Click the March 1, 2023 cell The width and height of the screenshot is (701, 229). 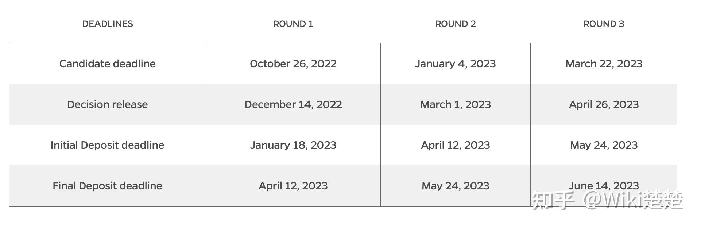click(455, 104)
